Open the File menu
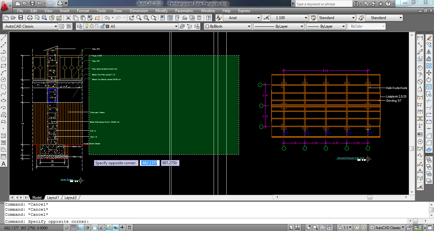The width and height of the screenshot is (434, 231). 20,11
